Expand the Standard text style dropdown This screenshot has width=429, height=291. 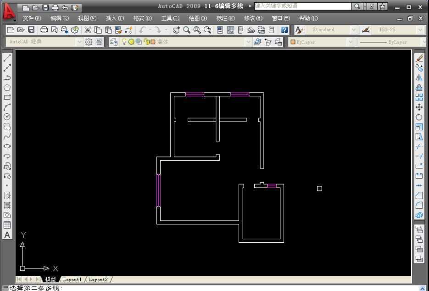[353, 29]
